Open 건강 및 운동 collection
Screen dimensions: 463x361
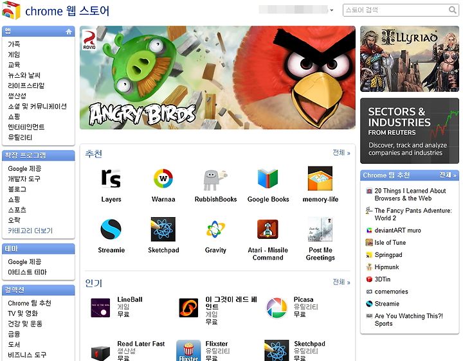point(25,324)
